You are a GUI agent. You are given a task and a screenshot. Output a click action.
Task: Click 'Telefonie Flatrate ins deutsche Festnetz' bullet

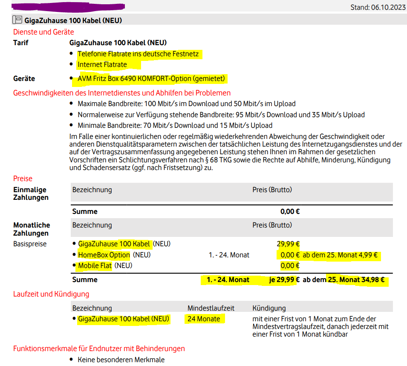tap(138, 54)
